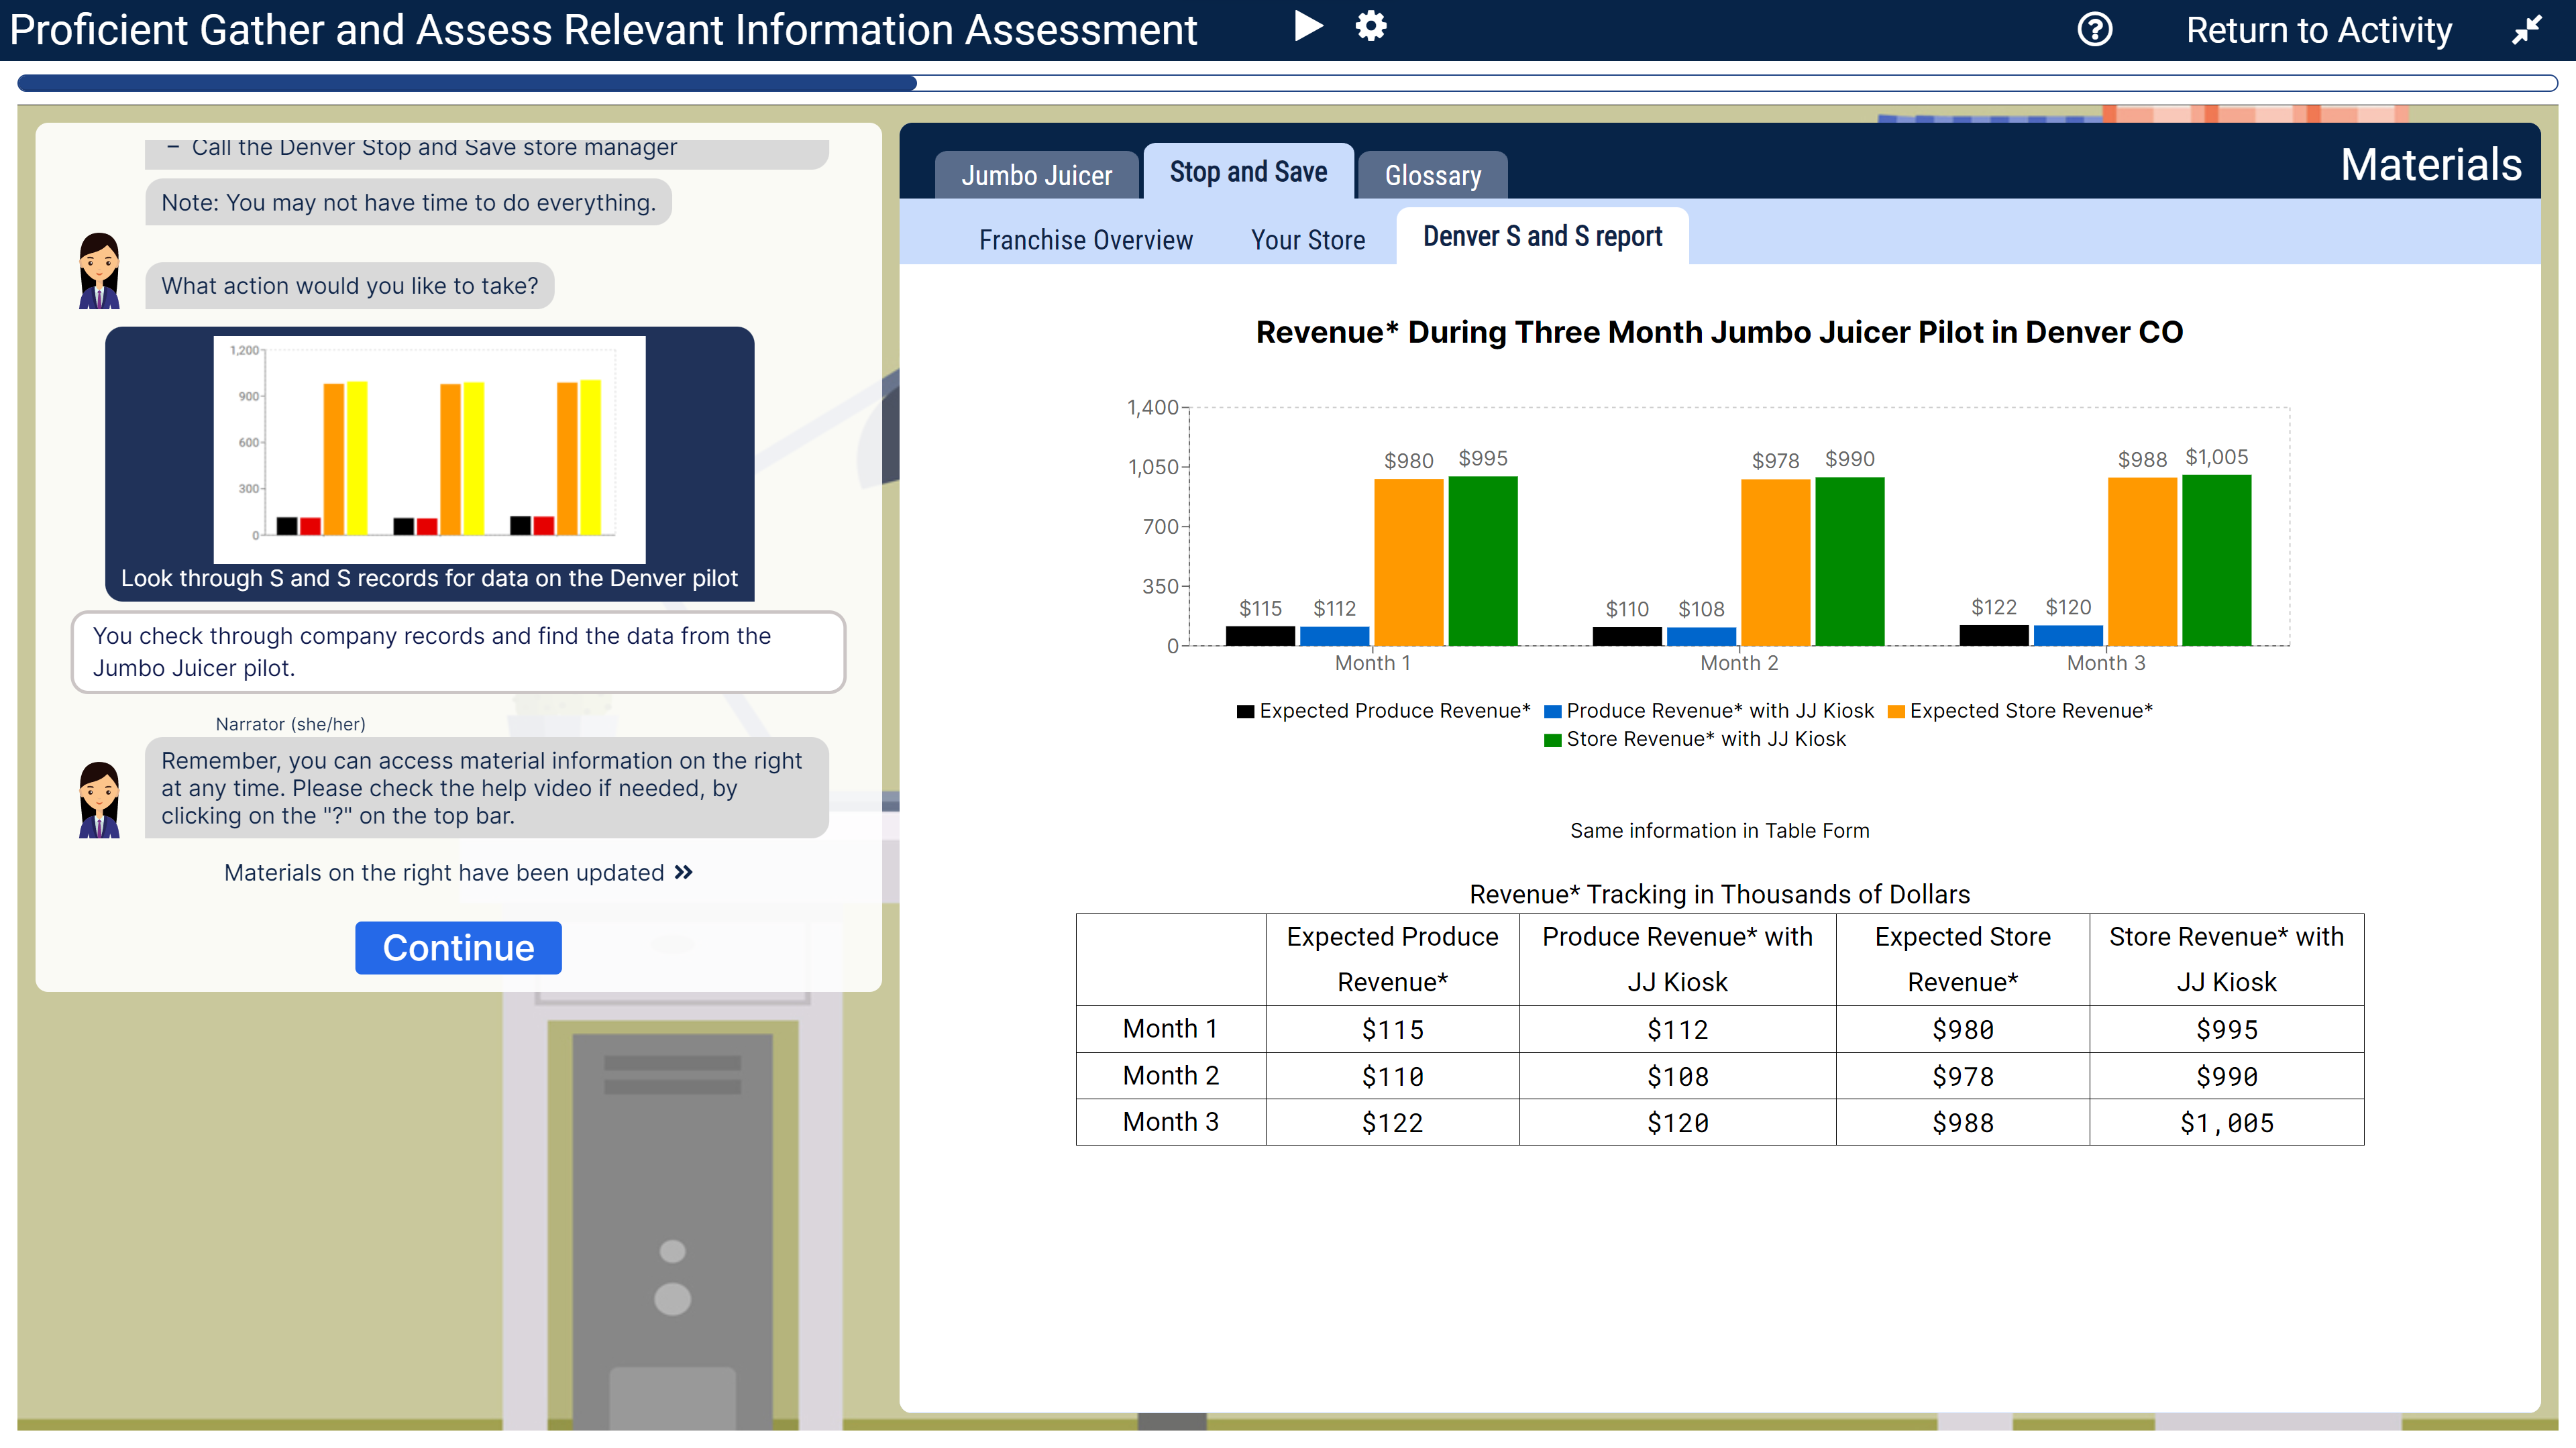Select the Jumbo Juicer tab
Viewport: 2576px width, 1448px height.
tap(1035, 173)
